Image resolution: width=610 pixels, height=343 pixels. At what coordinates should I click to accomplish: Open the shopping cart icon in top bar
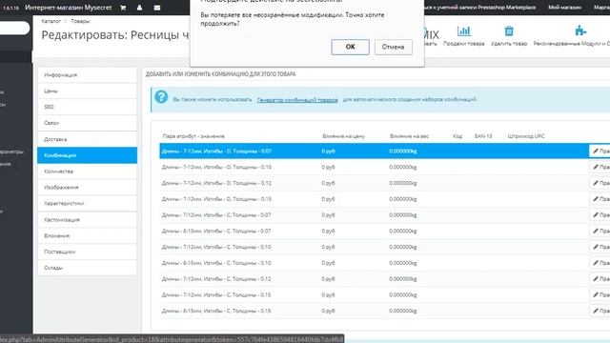tap(123, 8)
